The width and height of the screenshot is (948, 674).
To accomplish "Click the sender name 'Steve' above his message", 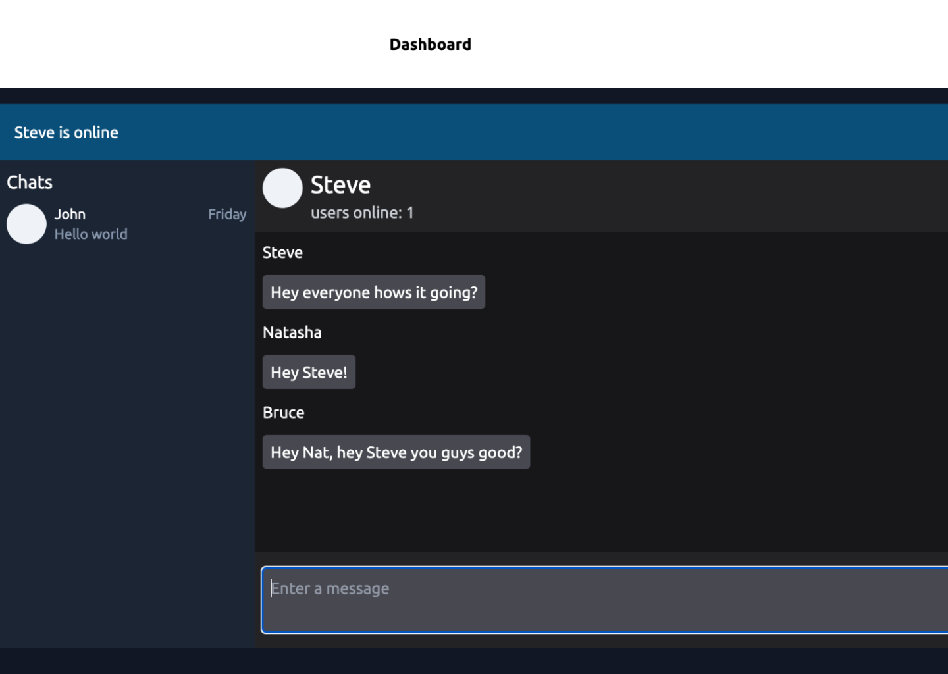I will [282, 253].
